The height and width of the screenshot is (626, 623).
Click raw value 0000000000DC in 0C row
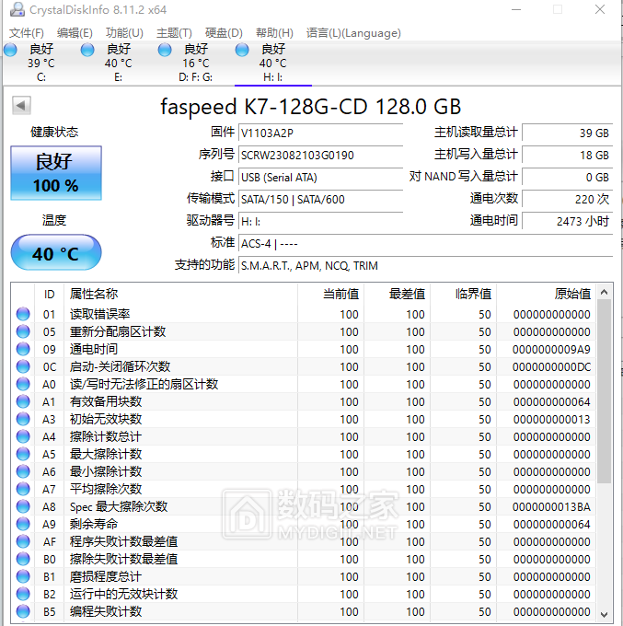[x=551, y=367]
